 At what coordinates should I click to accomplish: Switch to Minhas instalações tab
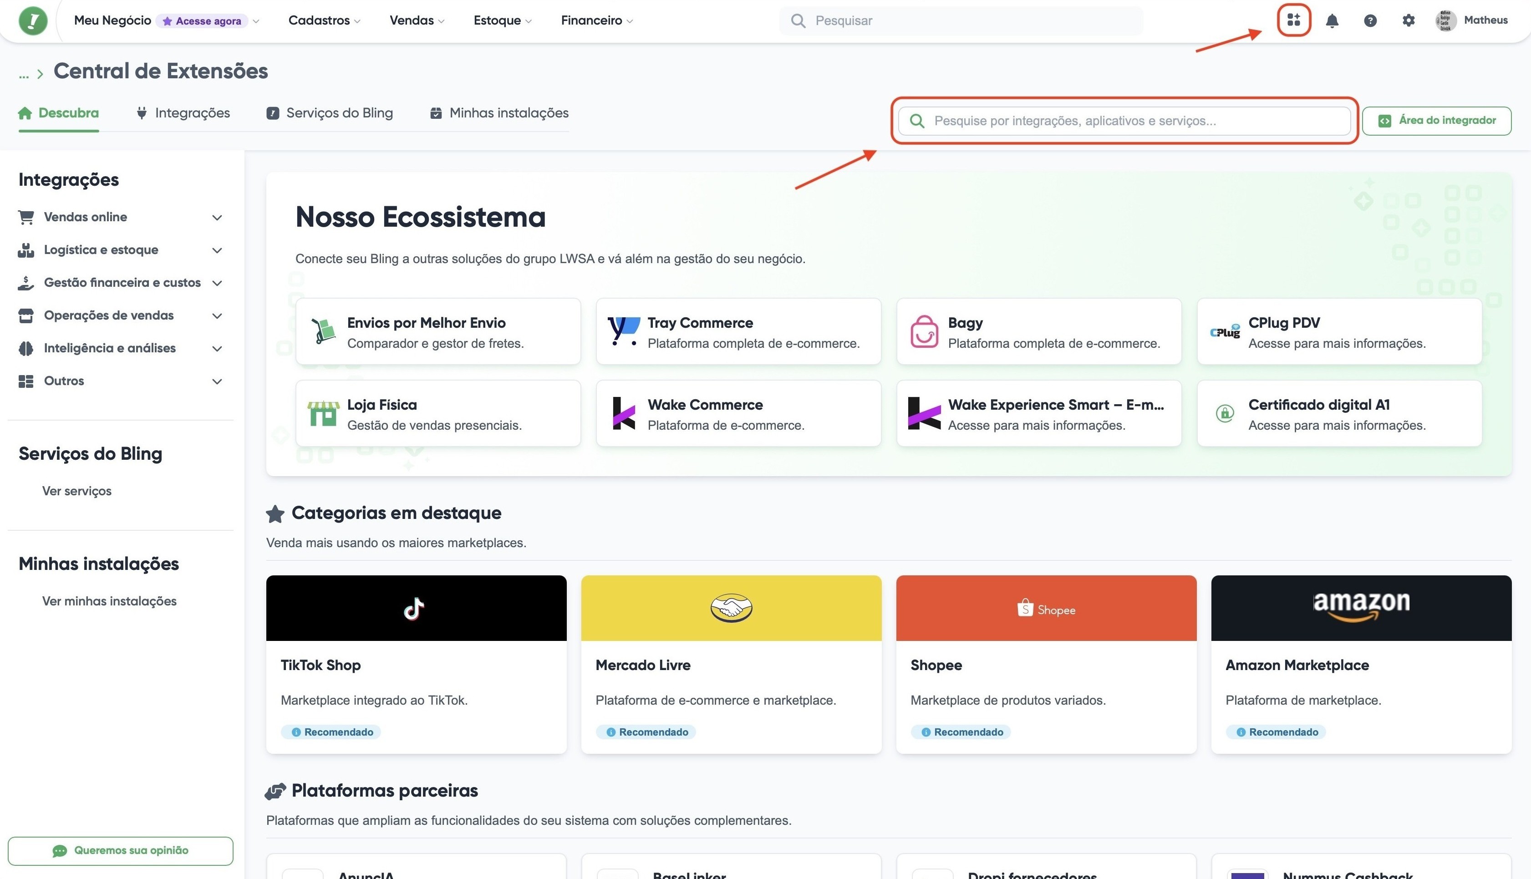(x=499, y=113)
